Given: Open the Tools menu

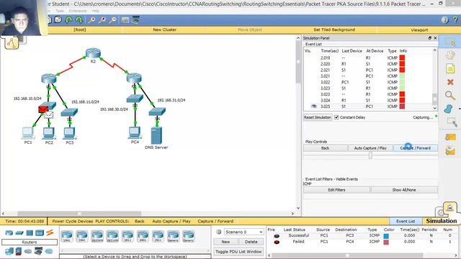Looking at the screenshot, I should (x=59, y=11).
